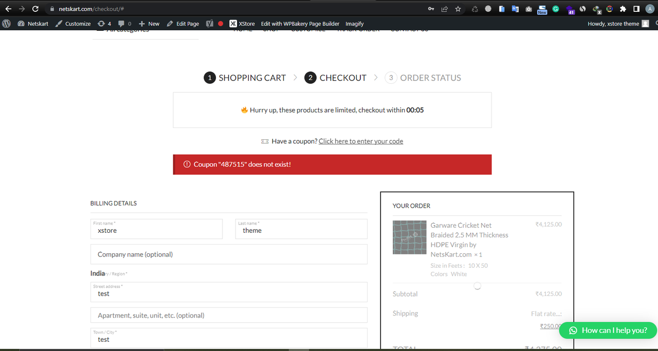
Task: Open the saved passwords key icon
Action: (x=431, y=9)
